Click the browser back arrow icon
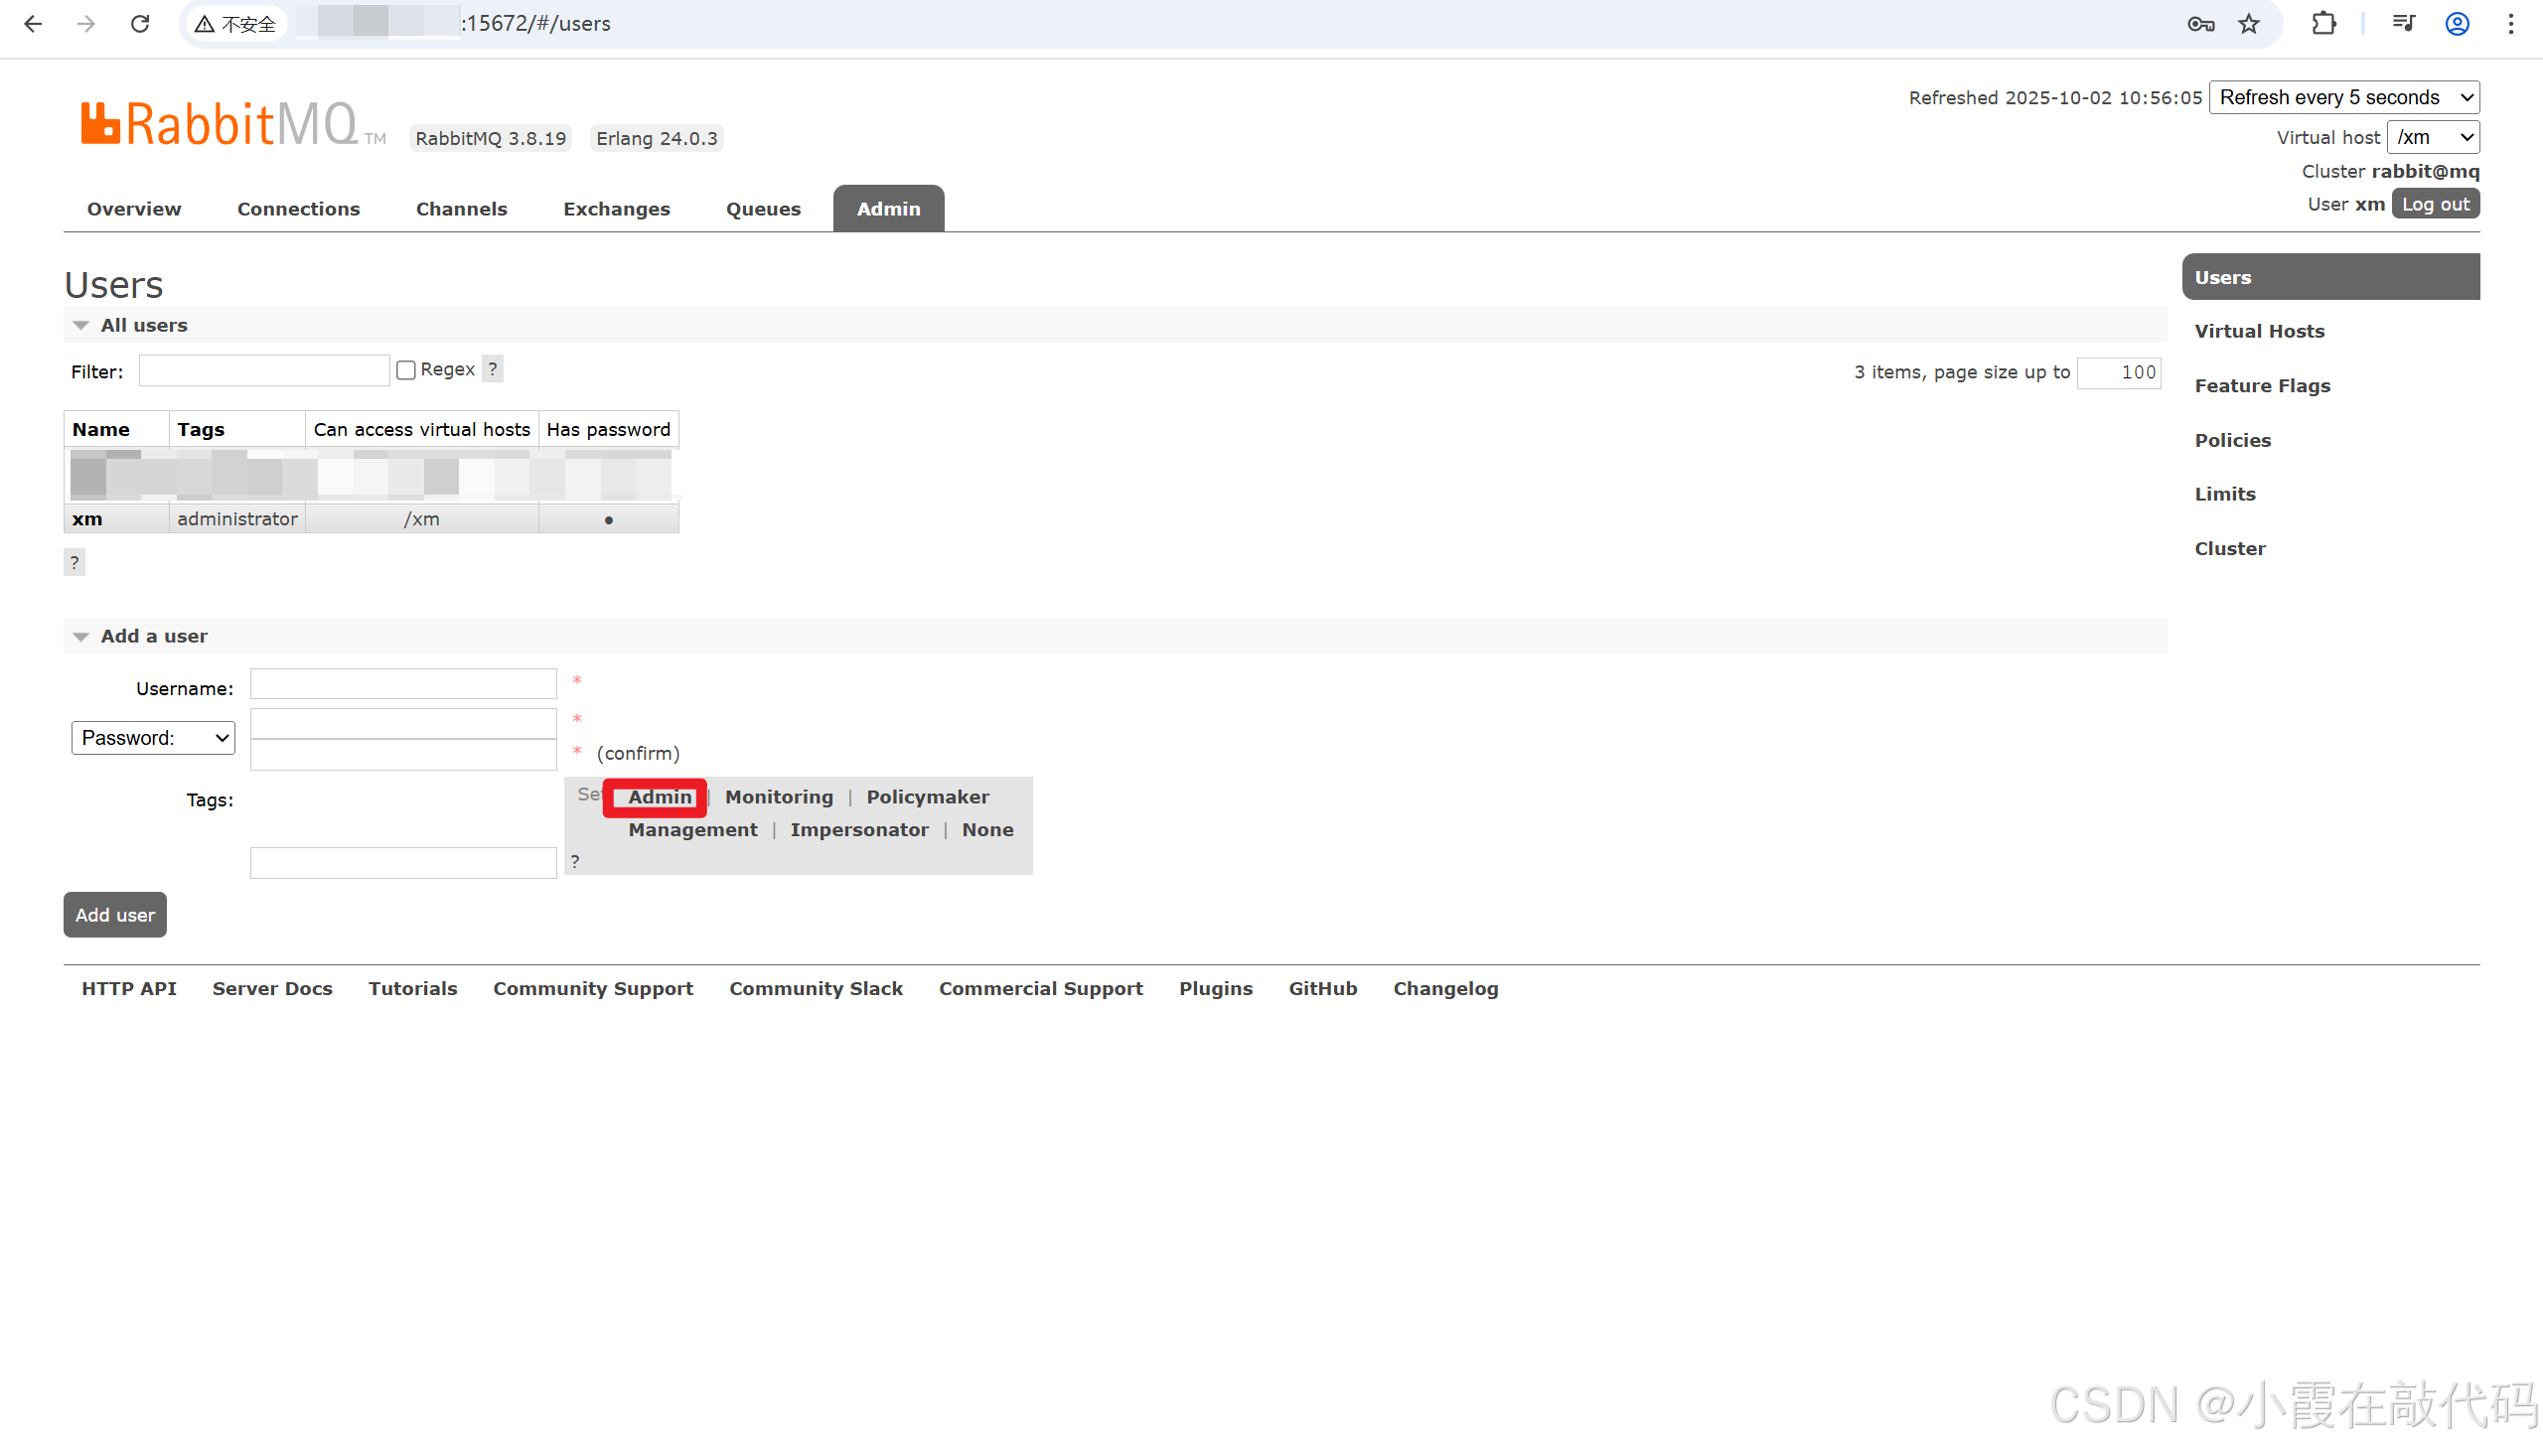This screenshot has width=2543, height=1447. (33, 24)
